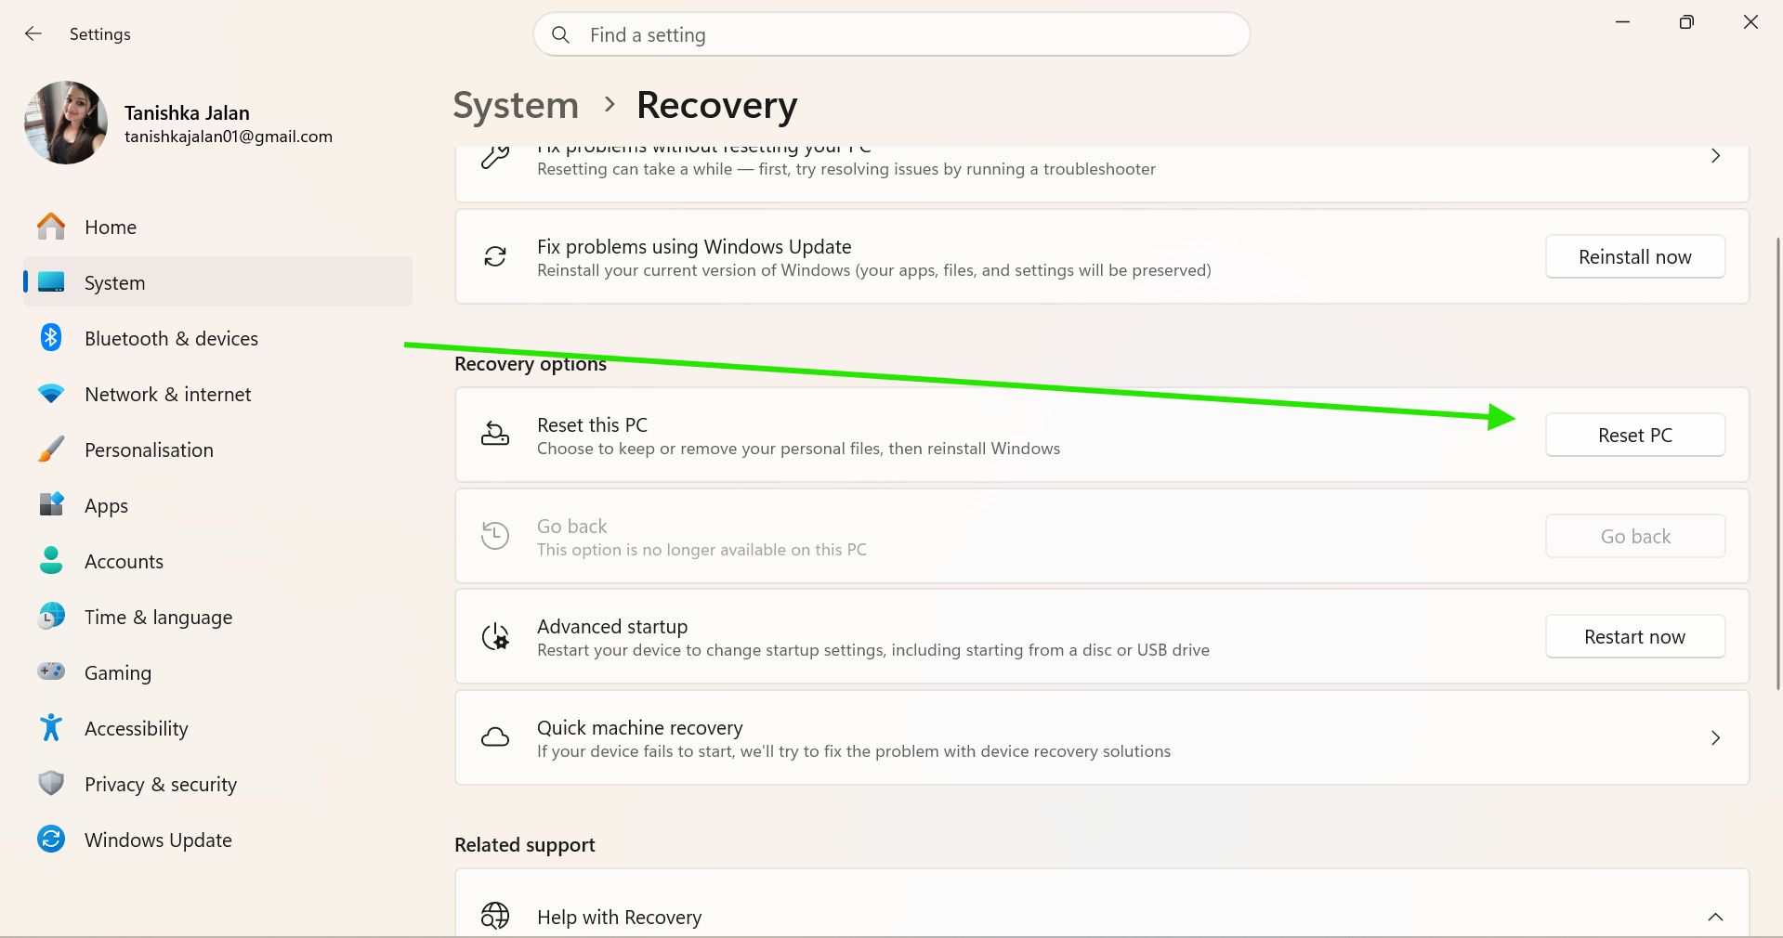Open the Accounts settings
1783x938 pixels.
[x=217, y=561]
